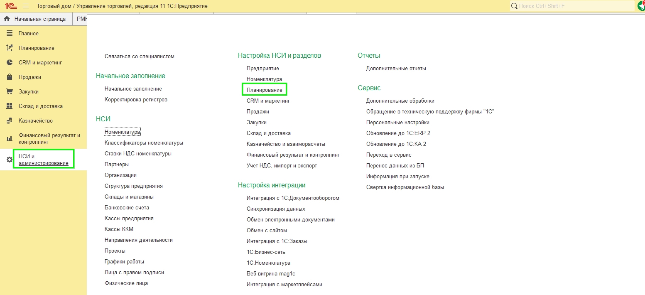This screenshot has height=295, width=645.
Task: Open Лица с правом подписи link
Action: pyautogui.click(x=134, y=272)
